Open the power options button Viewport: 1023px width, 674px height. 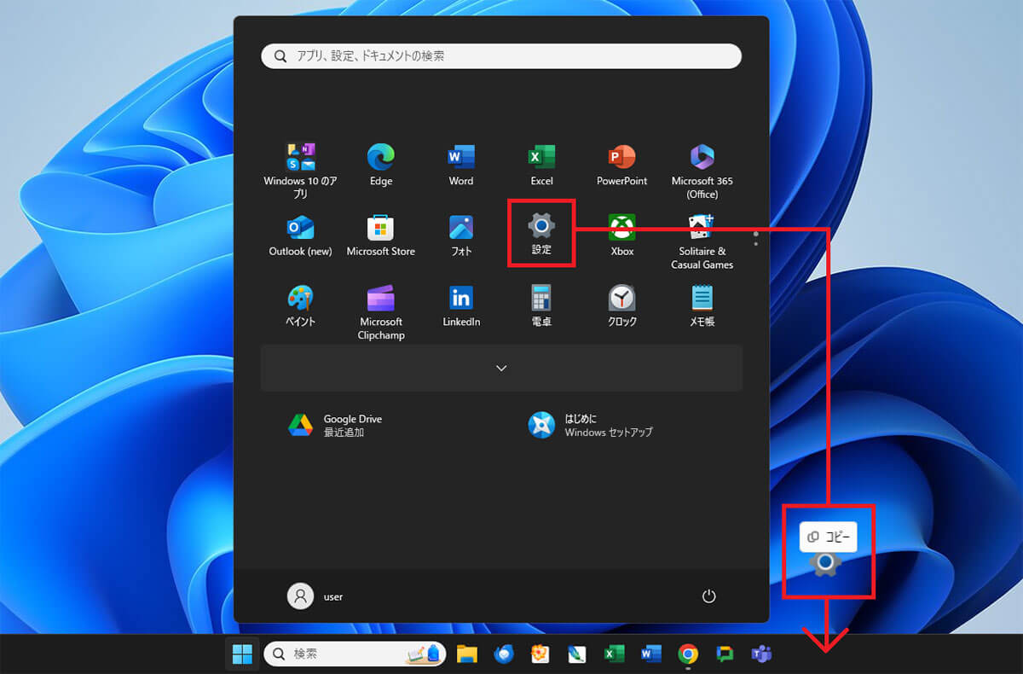tap(708, 596)
